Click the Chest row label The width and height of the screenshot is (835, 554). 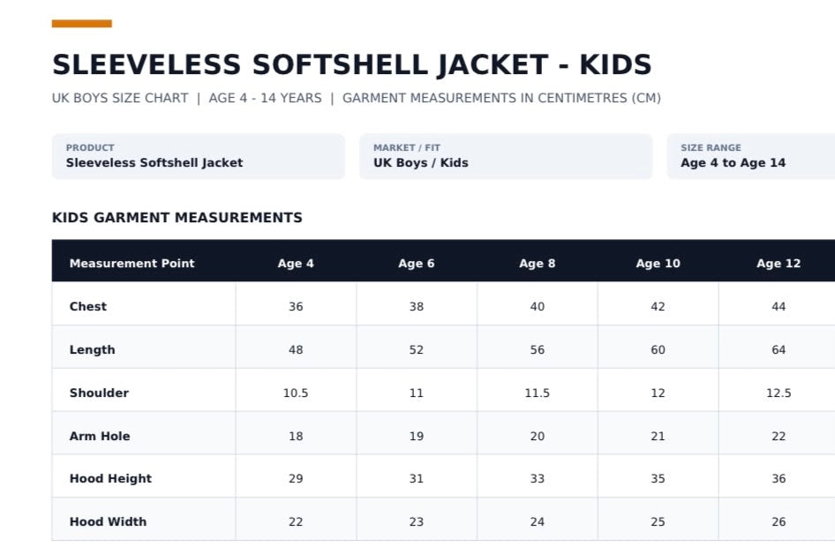click(x=88, y=306)
